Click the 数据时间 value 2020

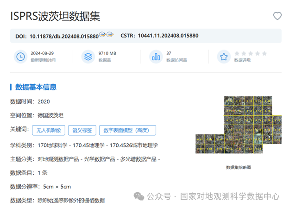pos(44,101)
